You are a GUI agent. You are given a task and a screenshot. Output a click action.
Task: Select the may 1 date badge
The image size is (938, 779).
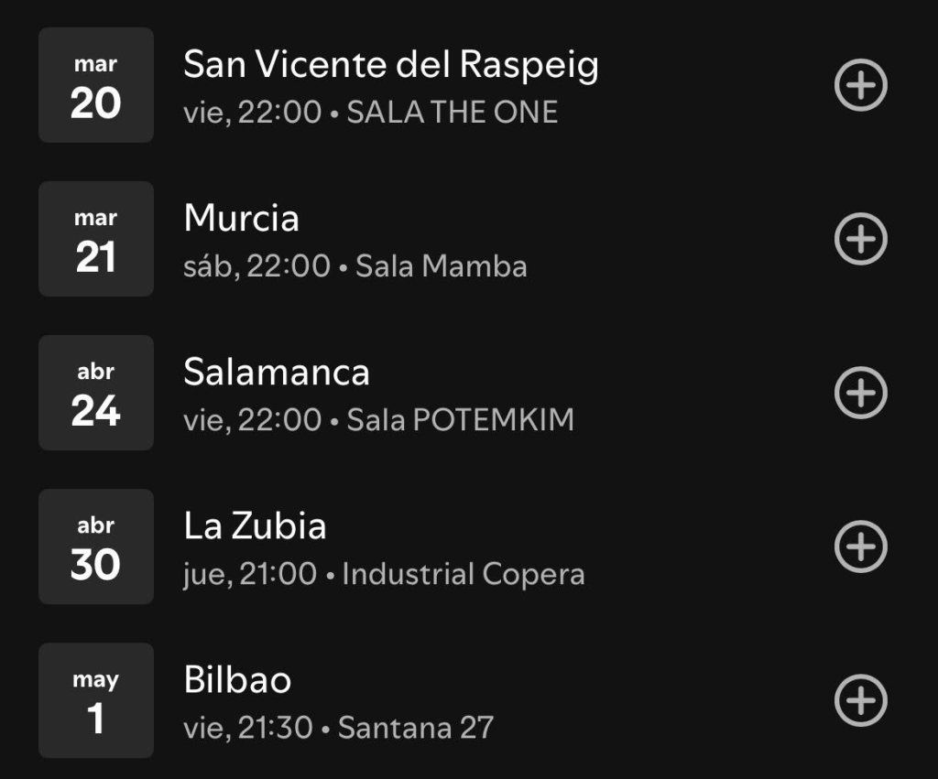(x=96, y=700)
